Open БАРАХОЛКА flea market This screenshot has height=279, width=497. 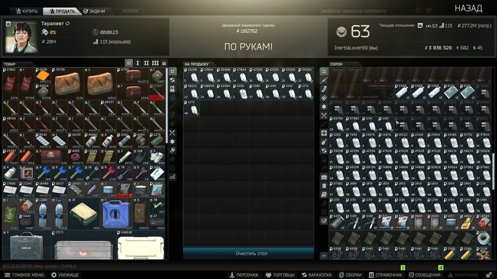point(316,275)
